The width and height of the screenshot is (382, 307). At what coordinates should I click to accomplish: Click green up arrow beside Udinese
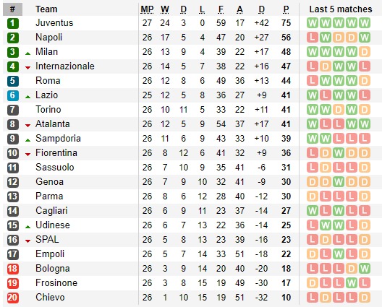tap(27, 227)
